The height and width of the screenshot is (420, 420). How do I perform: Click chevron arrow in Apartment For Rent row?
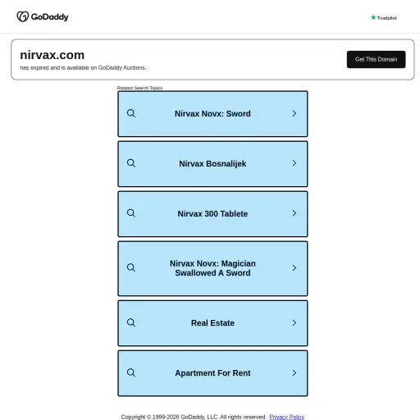point(294,373)
